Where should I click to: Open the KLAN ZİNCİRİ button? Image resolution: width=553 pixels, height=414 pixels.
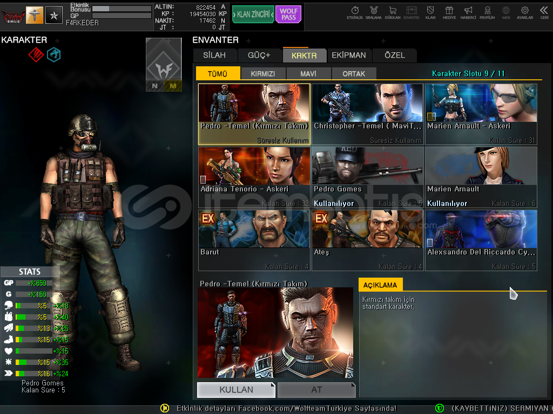[253, 15]
